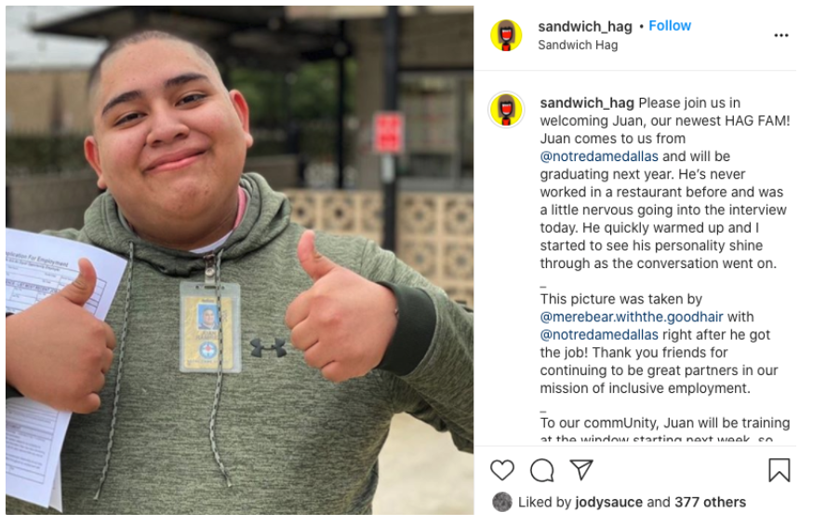Click the sandwich_hag username in caption
Image resolution: width=813 pixels, height=526 pixels.
[x=587, y=102]
